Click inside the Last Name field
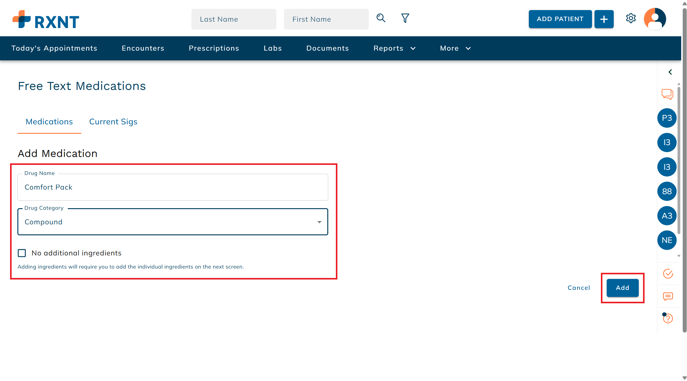This screenshot has width=687, height=381. pos(234,19)
